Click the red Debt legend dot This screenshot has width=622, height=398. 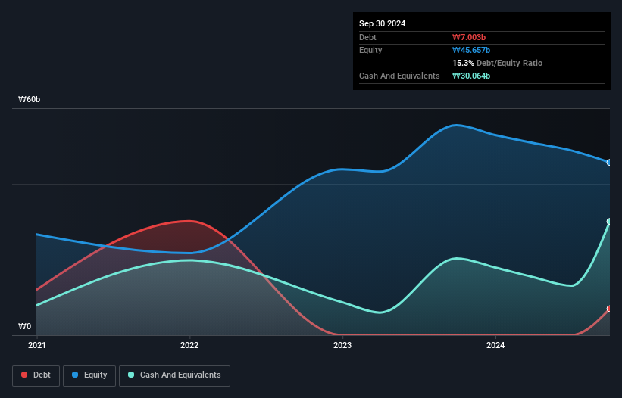point(24,375)
